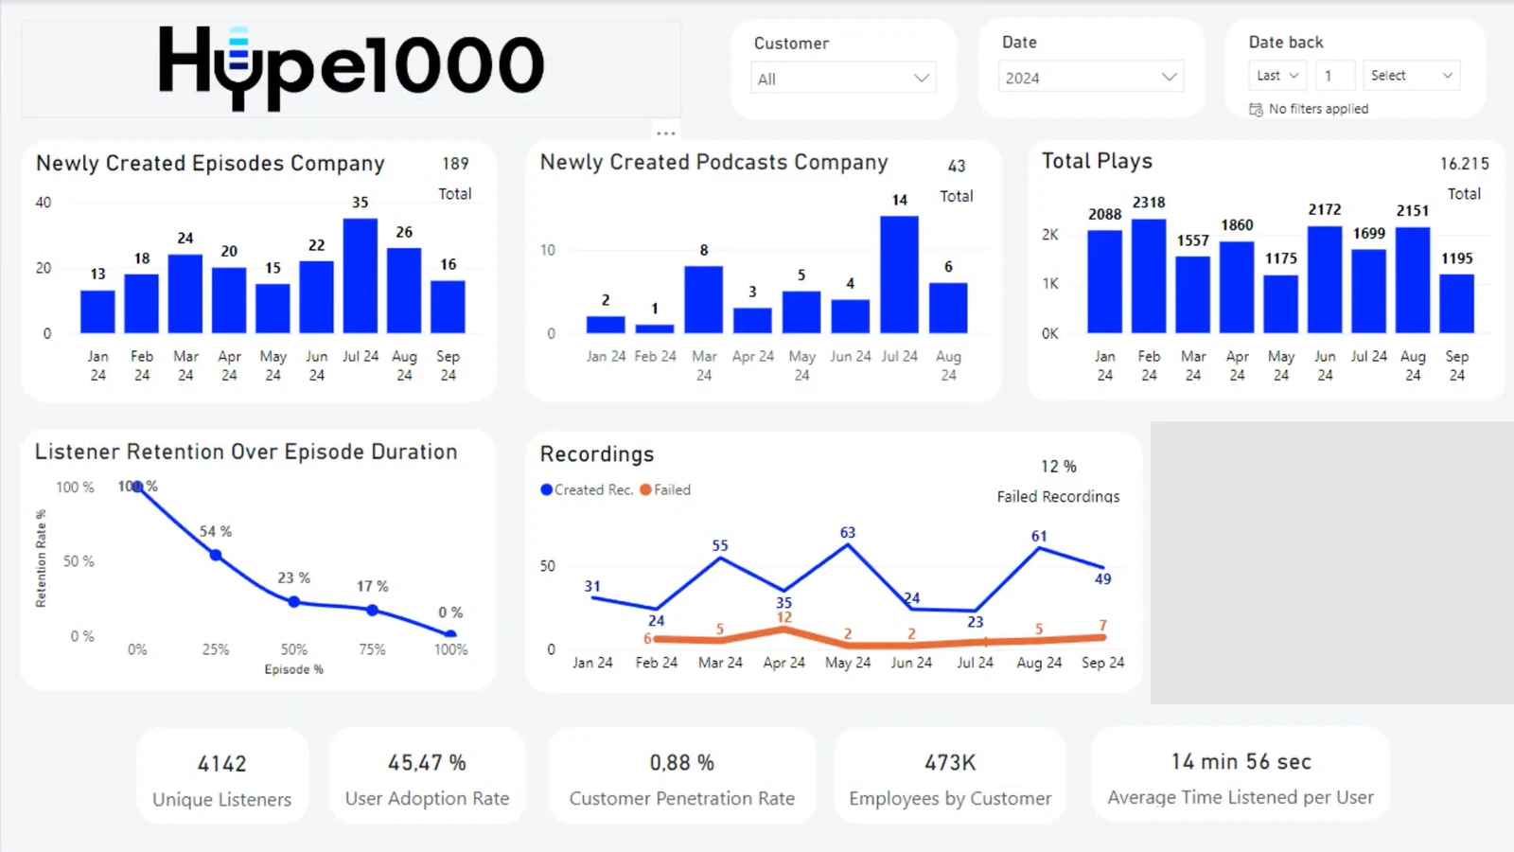The image size is (1514, 852).
Task: Click the Mar 24 podcasts bar valued 8
Action: coord(703,299)
